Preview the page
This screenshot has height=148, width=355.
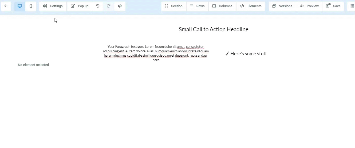[x=309, y=6]
